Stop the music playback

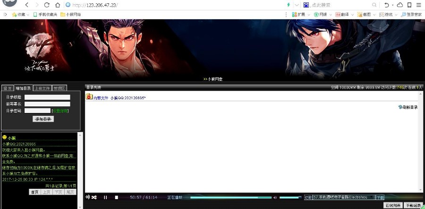pos(117,197)
